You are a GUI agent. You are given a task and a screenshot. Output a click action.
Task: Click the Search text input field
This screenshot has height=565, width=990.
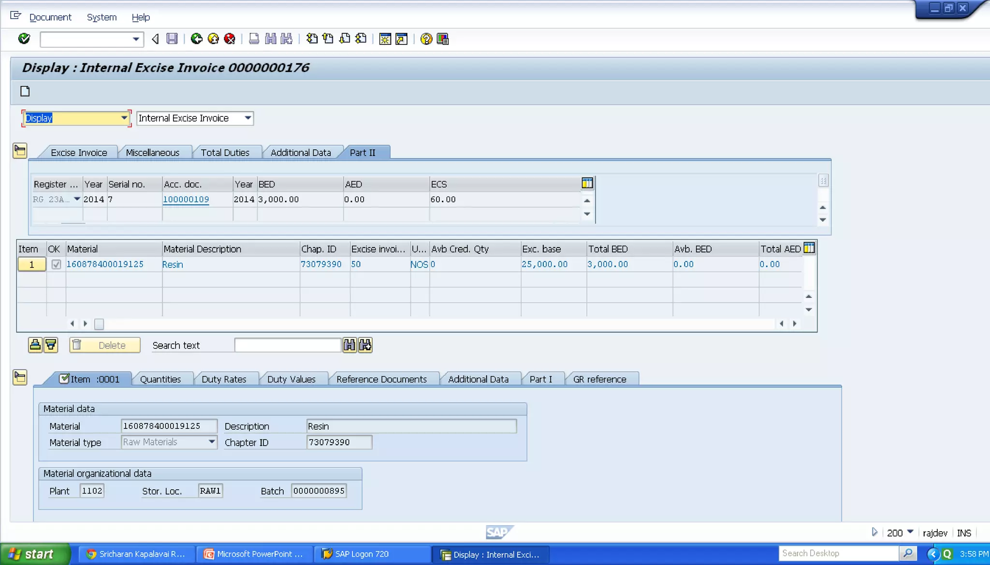pos(288,345)
